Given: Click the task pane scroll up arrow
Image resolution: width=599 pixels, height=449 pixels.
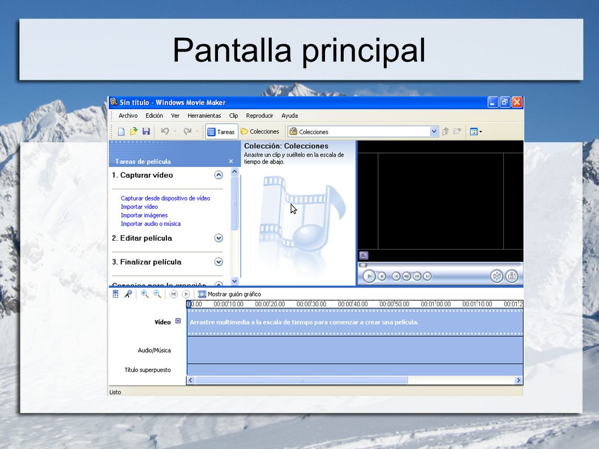Looking at the screenshot, I should tap(235, 172).
